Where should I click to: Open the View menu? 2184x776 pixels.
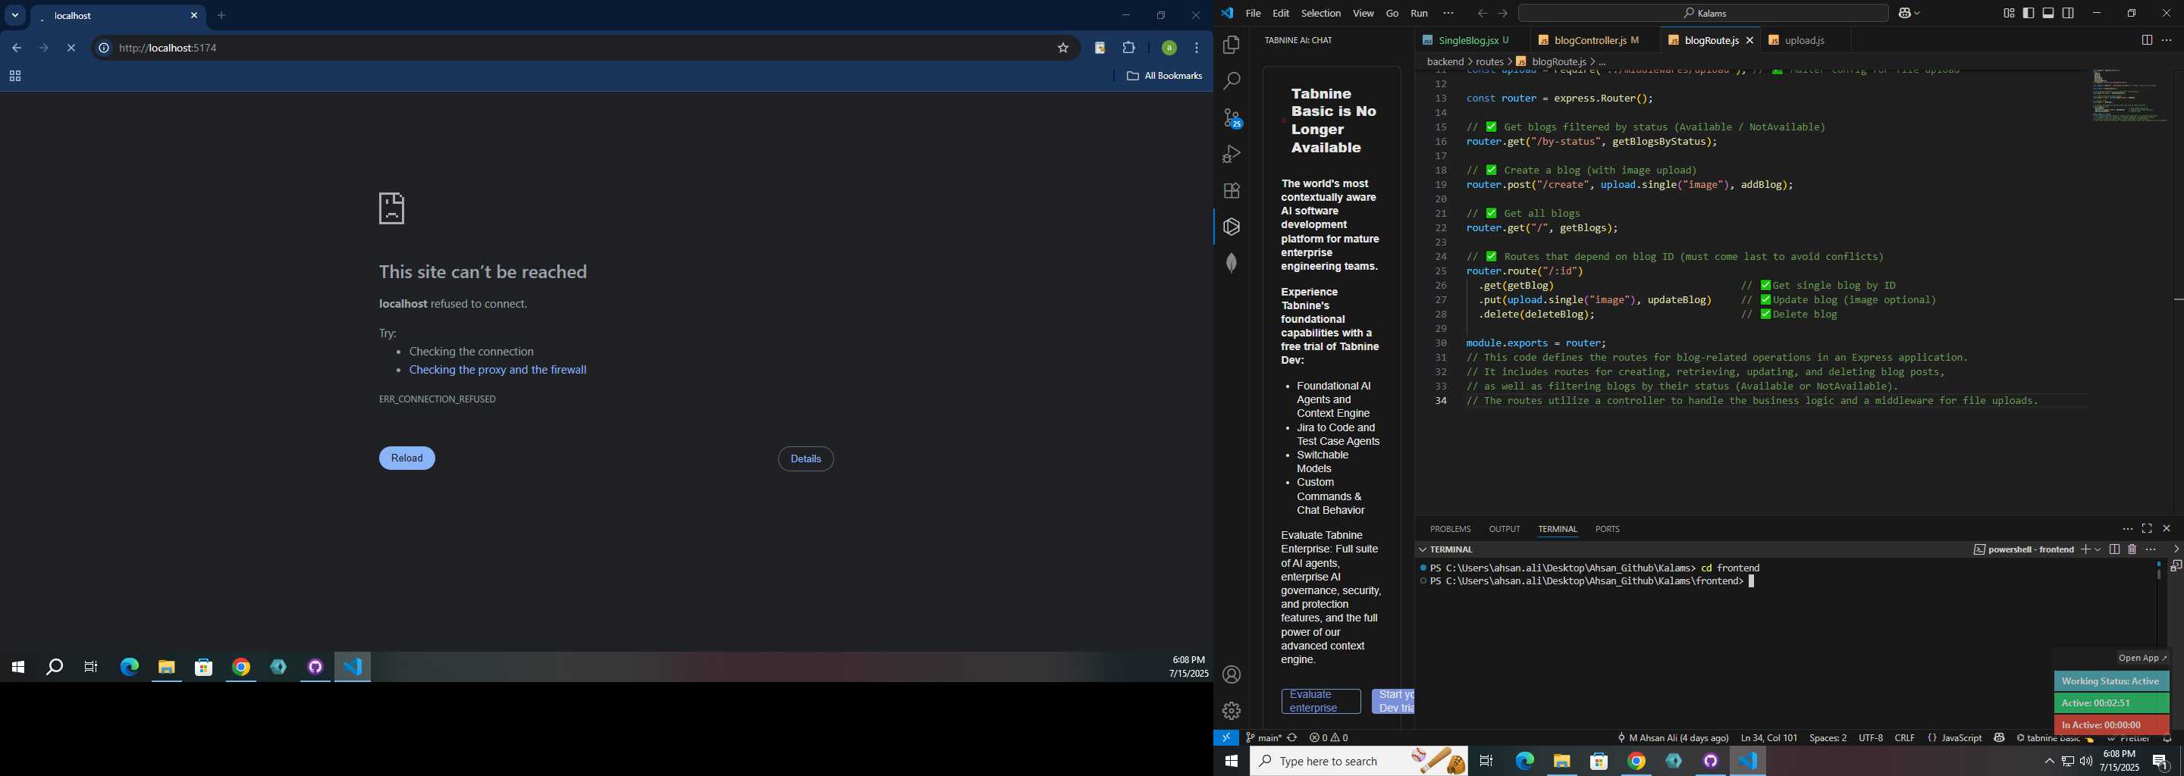[1363, 14]
